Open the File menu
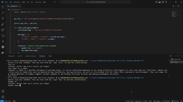The height and width of the screenshot is (102, 183). point(6,2)
